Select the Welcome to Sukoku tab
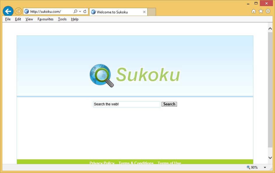 click(x=118, y=12)
